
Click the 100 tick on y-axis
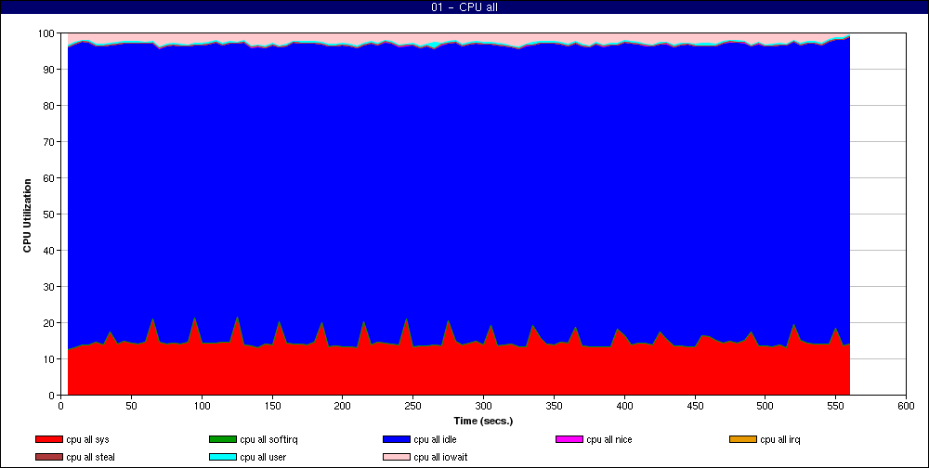pos(48,33)
